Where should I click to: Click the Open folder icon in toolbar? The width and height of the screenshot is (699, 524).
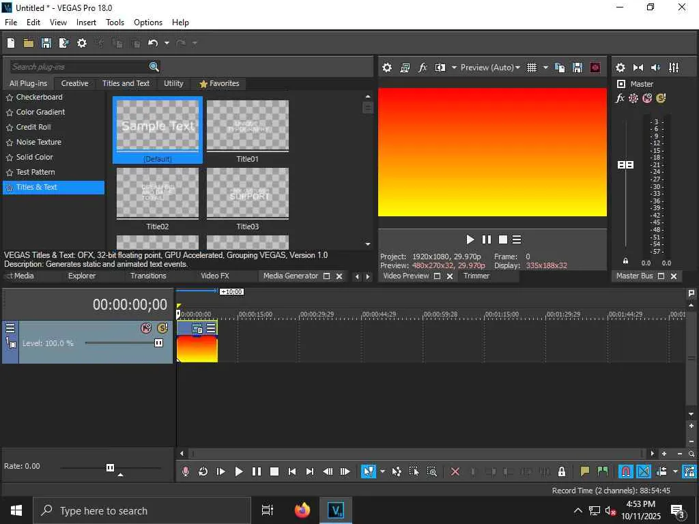coord(29,43)
